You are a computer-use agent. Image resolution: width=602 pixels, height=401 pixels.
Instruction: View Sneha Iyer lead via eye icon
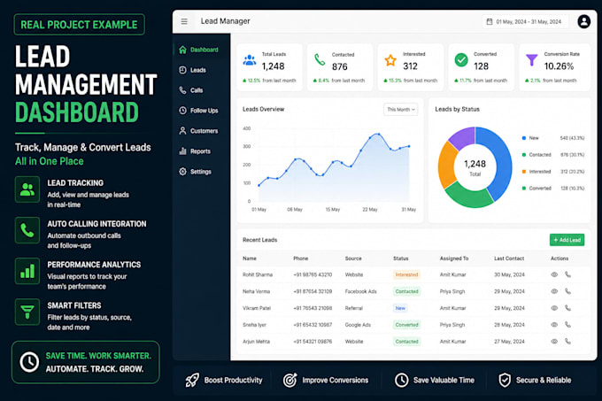tap(554, 325)
